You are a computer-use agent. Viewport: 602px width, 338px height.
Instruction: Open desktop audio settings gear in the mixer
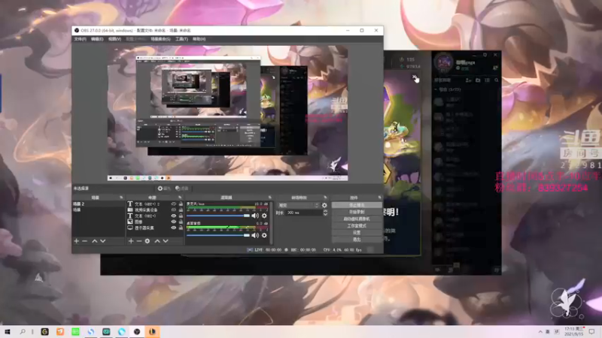tap(264, 235)
